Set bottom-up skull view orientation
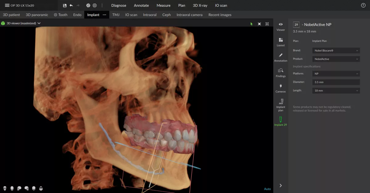Image resolution: width=370 pixels, height=193 pixels. point(34,188)
